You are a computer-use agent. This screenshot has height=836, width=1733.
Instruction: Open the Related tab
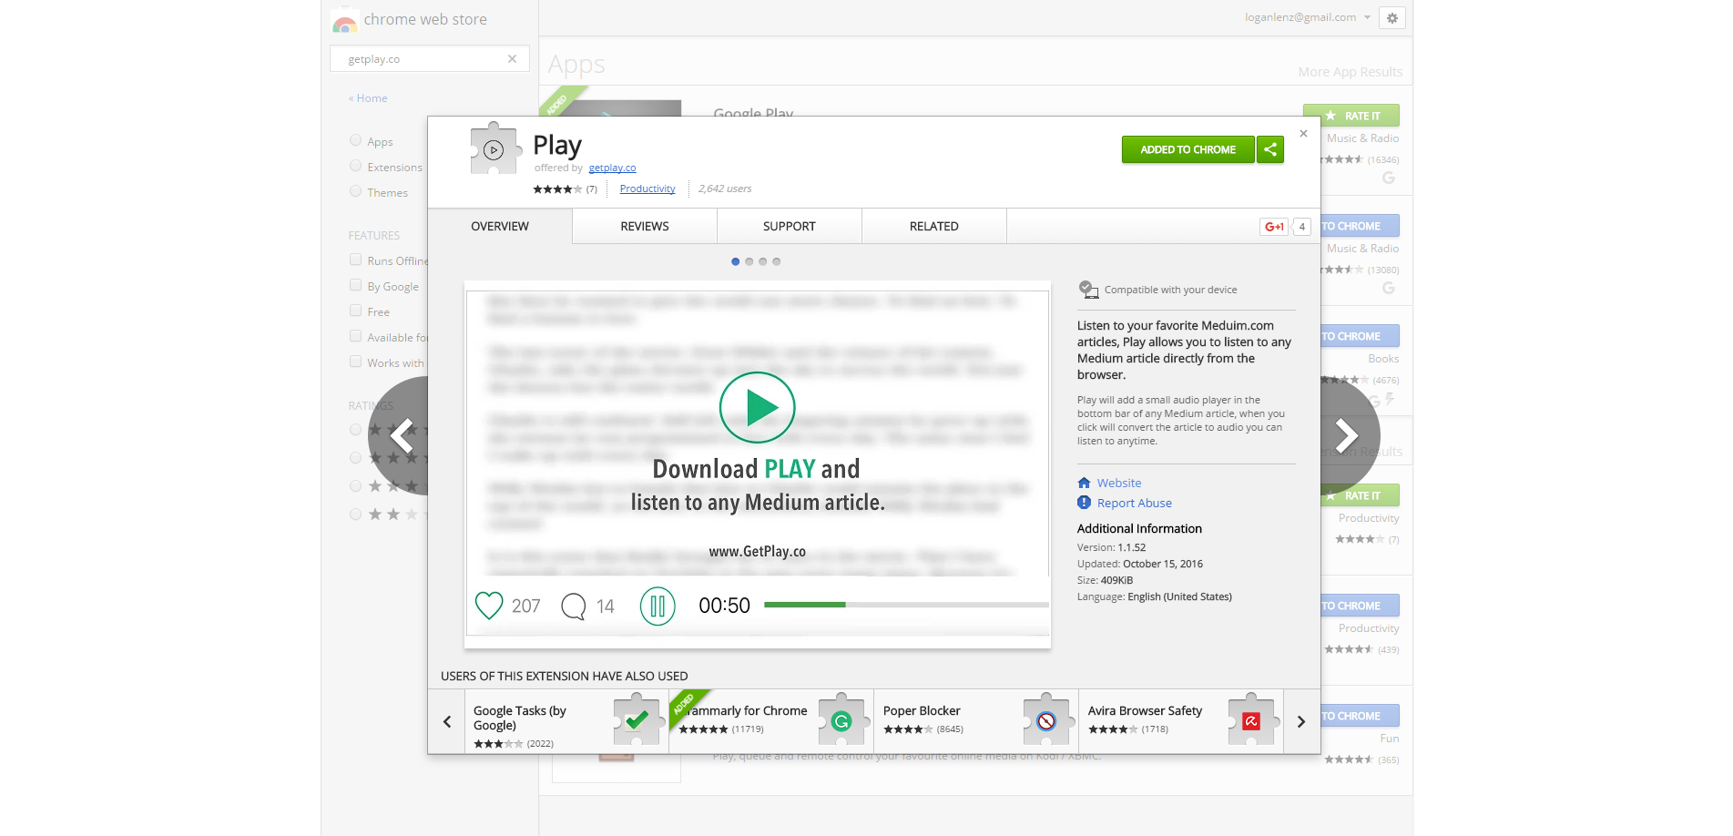[934, 226]
